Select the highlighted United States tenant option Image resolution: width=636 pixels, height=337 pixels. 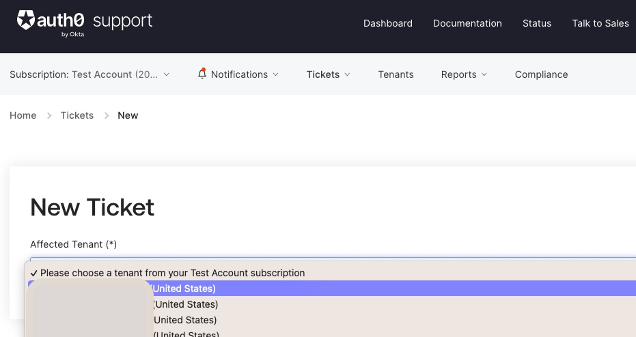[x=332, y=289]
